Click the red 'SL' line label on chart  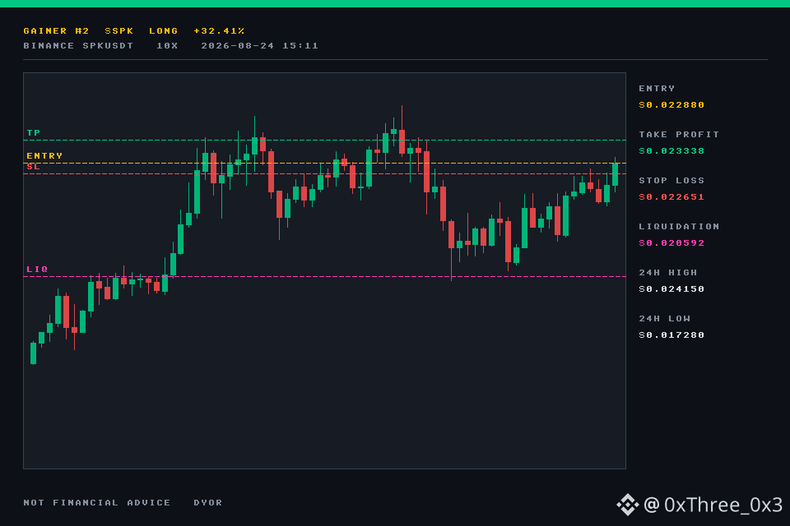point(33,167)
